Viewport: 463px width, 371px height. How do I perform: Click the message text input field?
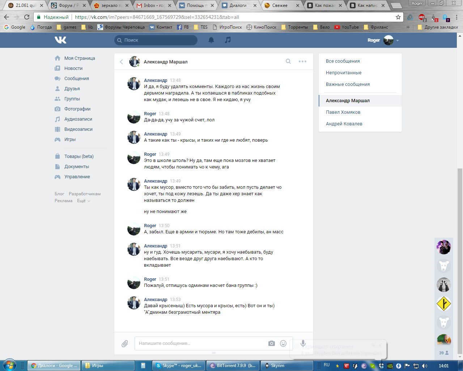tap(201, 343)
